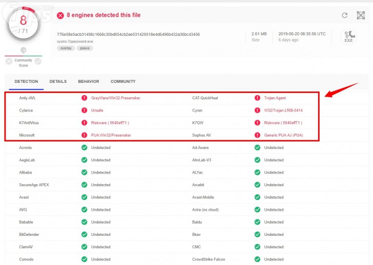373x265 pixels.
Task: Click the green check icon for CrowdStrike Falcon
Action: pos(257,259)
